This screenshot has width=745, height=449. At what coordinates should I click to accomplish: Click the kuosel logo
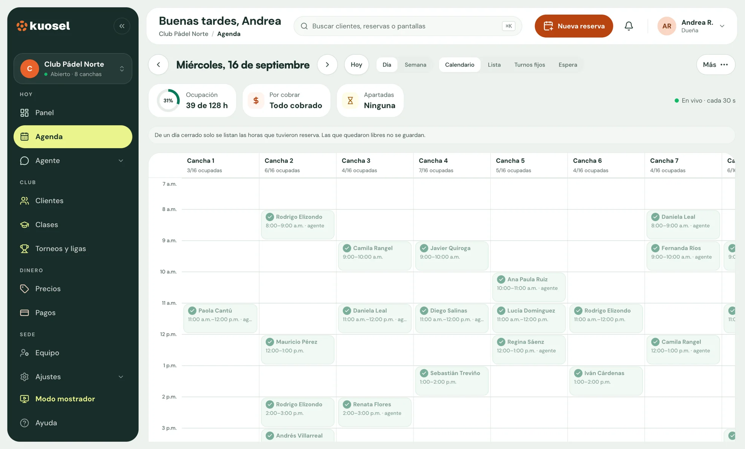[43, 26]
